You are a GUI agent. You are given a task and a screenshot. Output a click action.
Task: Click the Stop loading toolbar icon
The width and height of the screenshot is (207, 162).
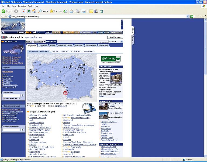coord(24,11)
